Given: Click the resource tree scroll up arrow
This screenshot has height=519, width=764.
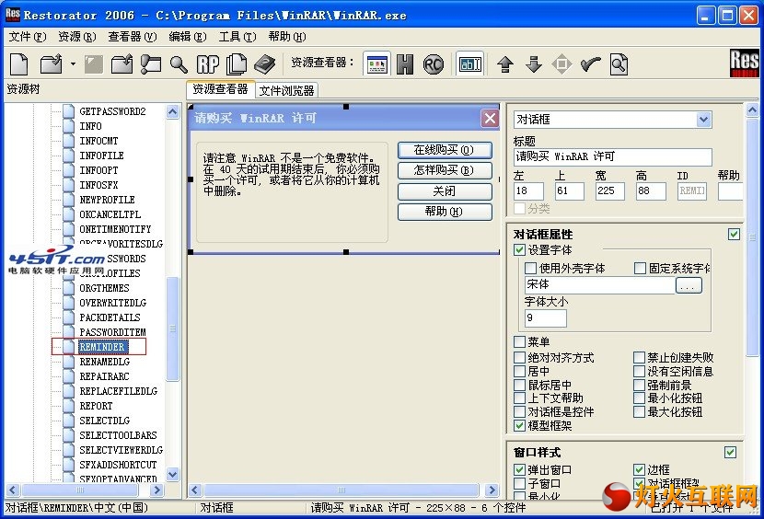Looking at the screenshot, I should point(172,111).
